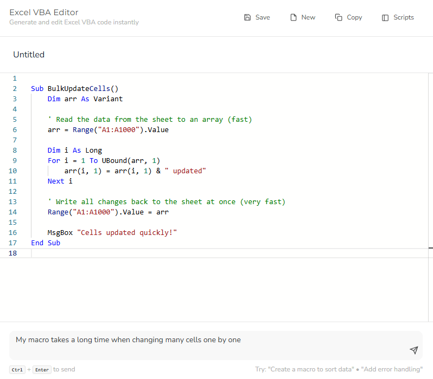Click the Save button label

tap(263, 17)
